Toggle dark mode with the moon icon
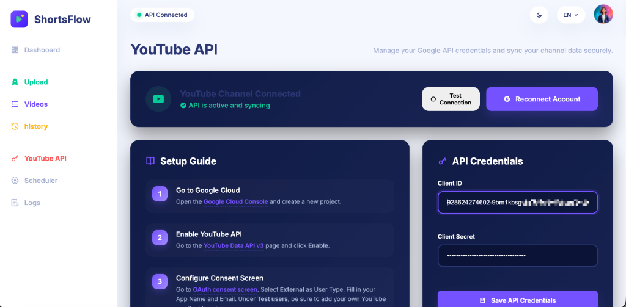The image size is (626, 307). coord(539,15)
